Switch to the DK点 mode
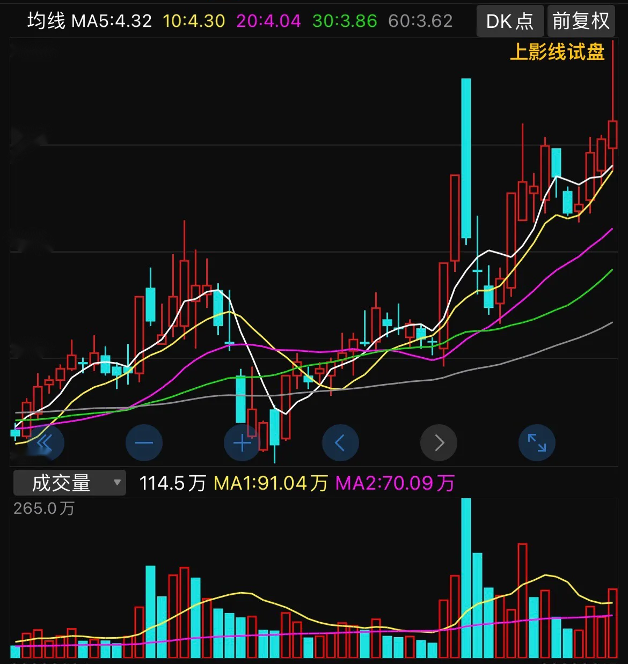Image resolution: width=628 pixels, height=664 pixels. (509, 21)
